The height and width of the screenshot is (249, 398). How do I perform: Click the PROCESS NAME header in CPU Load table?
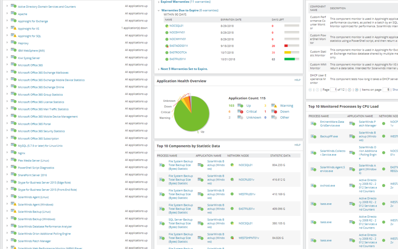click(x=318, y=116)
